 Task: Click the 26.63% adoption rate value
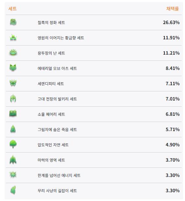(x=171, y=22)
